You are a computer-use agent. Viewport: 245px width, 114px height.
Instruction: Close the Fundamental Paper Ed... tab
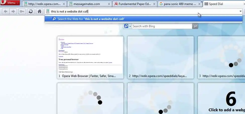(x=154, y=4)
